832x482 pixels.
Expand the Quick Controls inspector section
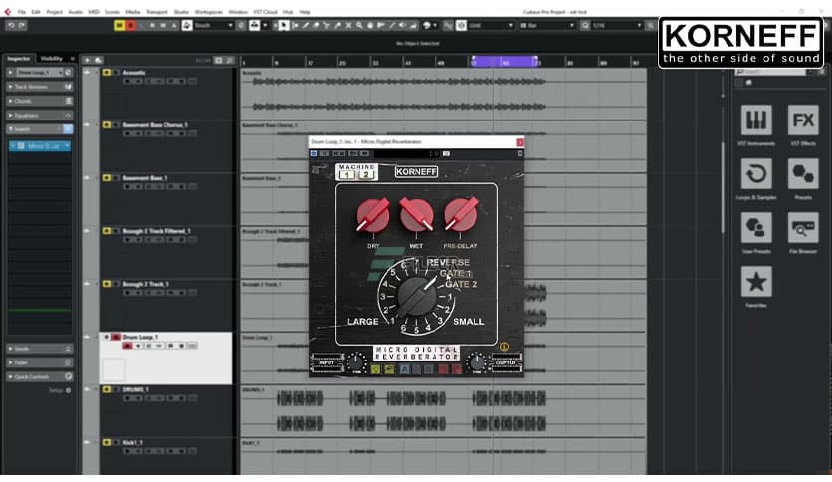point(40,376)
